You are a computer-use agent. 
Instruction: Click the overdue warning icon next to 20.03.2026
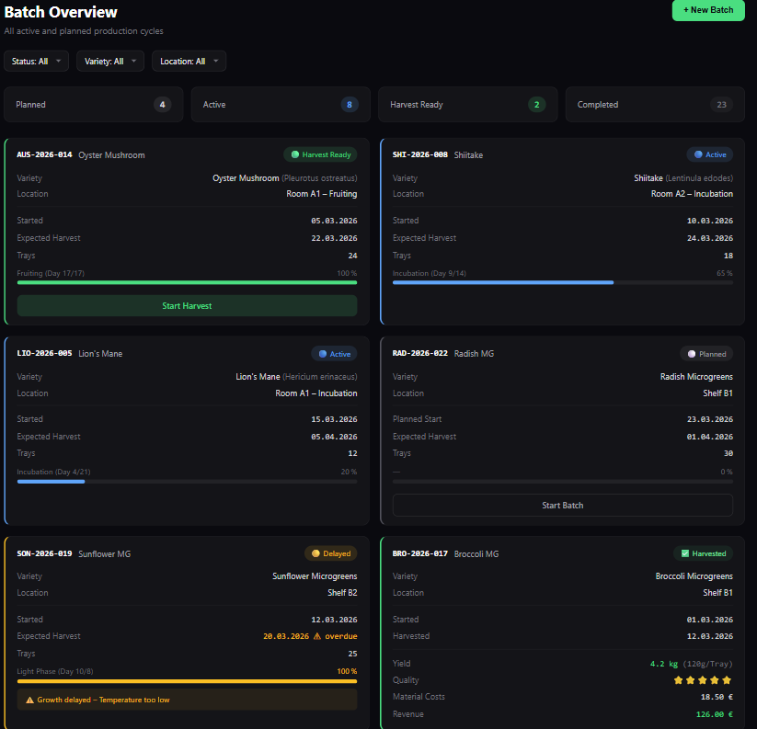(x=315, y=636)
